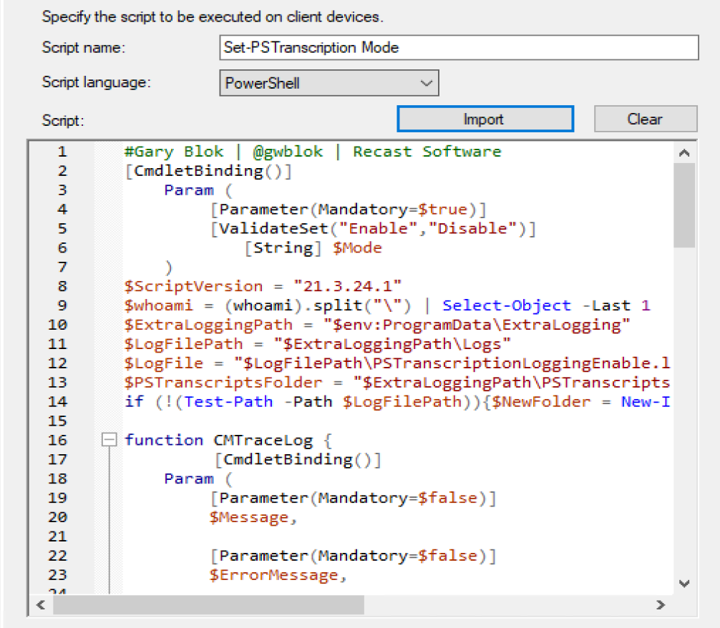
Task: Click the Script name input field
Action: pos(458,48)
